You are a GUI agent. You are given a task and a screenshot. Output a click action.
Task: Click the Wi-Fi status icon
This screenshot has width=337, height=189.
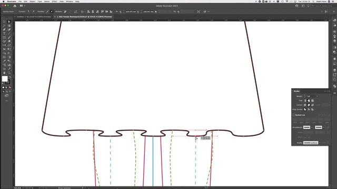(287, 1)
